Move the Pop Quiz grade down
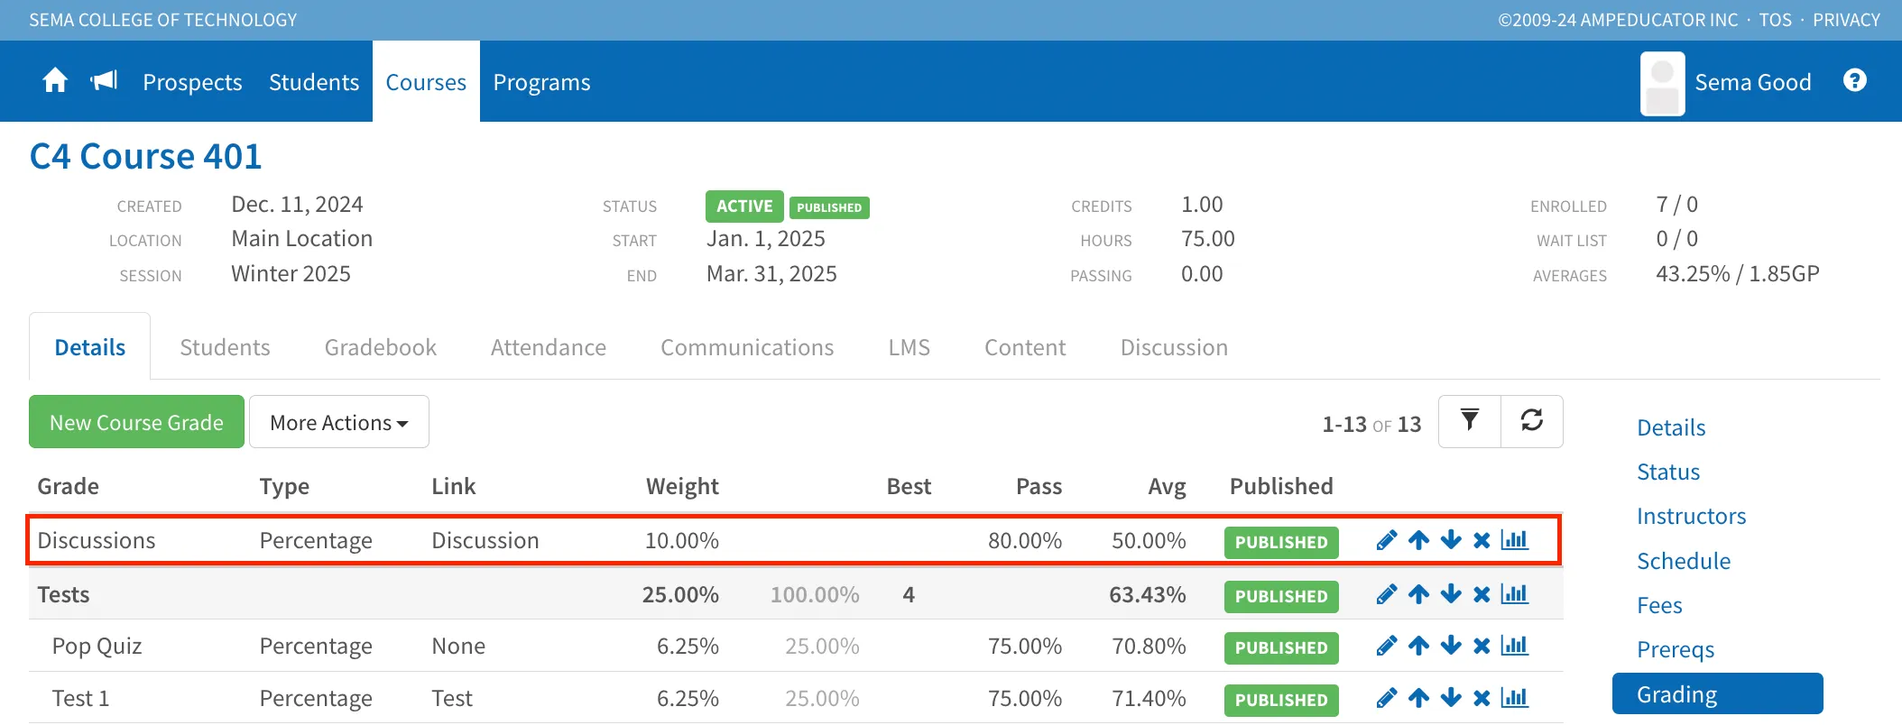 click(x=1451, y=646)
